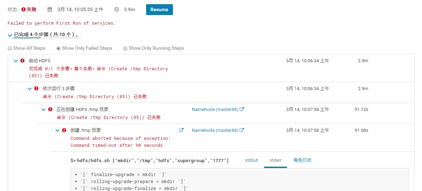
Task: Open NameNode (master88) link in 创建 /tmp 目录 row
Action: pyautogui.click(x=215, y=130)
